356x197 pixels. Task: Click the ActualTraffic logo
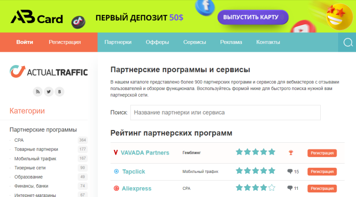pyautogui.click(x=49, y=72)
